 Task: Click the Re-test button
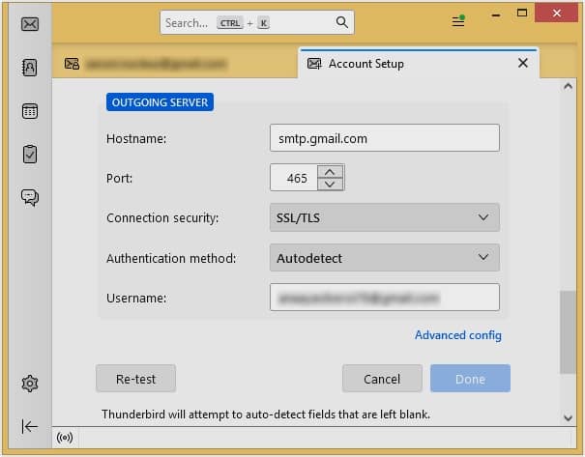(x=135, y=379)
